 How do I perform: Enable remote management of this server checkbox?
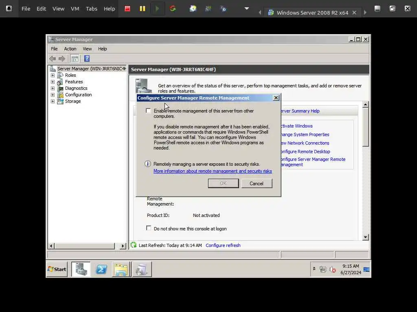(148, 110)
